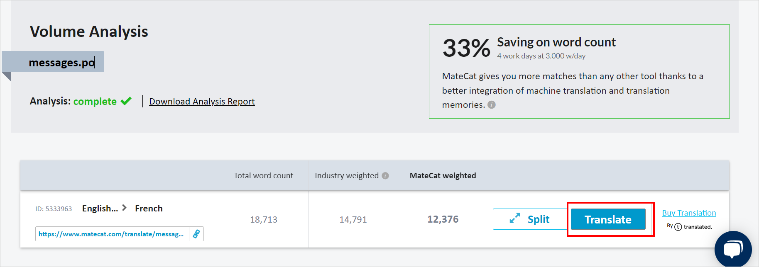Open the Download Analysis Report link
Screen dimensions: 759x267
(x=202, y=102)
